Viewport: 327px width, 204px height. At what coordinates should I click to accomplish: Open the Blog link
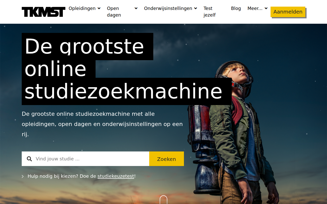click(x=236, y=8)
